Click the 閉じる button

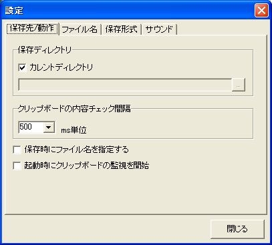237,229
